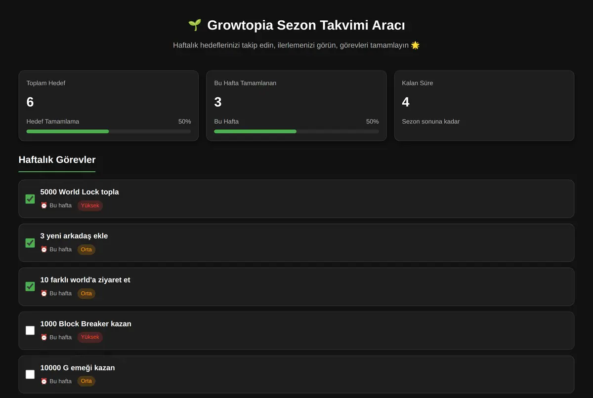
Task: Click the number 4 under Kalan Süre
Action: pos(406,102)
